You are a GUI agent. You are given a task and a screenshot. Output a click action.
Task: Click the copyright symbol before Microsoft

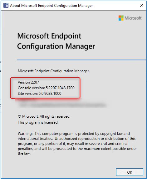(19, 116)
